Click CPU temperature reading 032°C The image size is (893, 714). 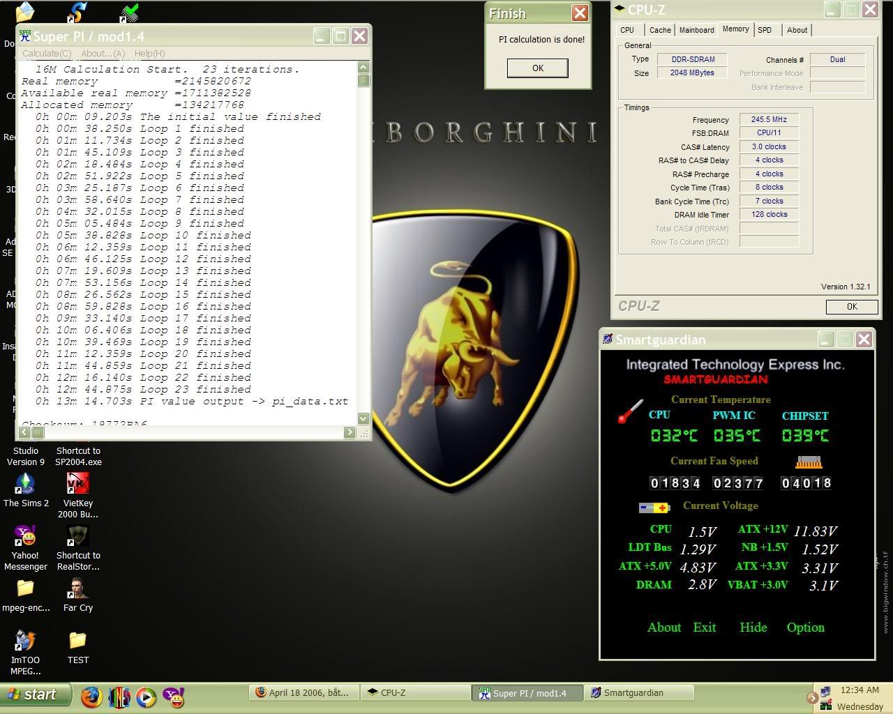pos(674,436)
